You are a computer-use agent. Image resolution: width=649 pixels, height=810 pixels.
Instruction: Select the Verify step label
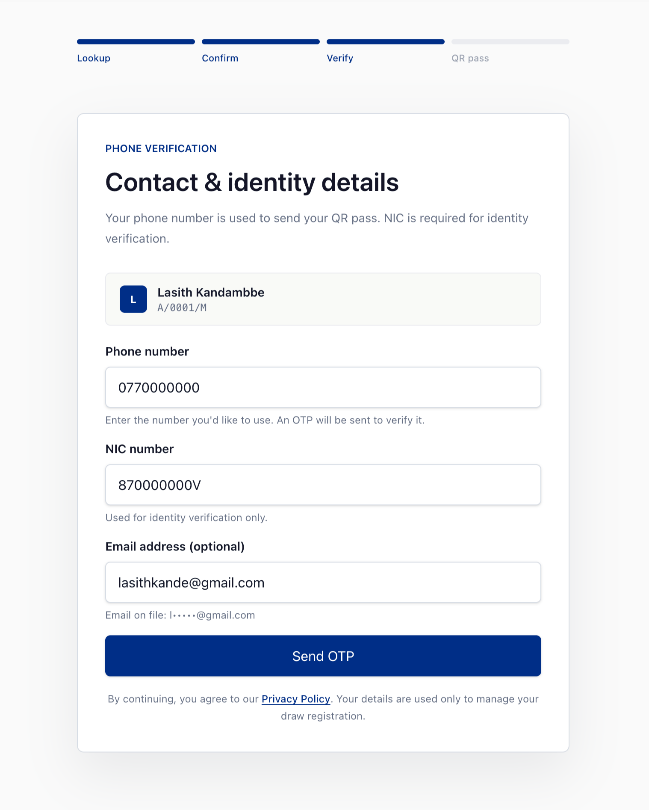[x=340, y=58]
